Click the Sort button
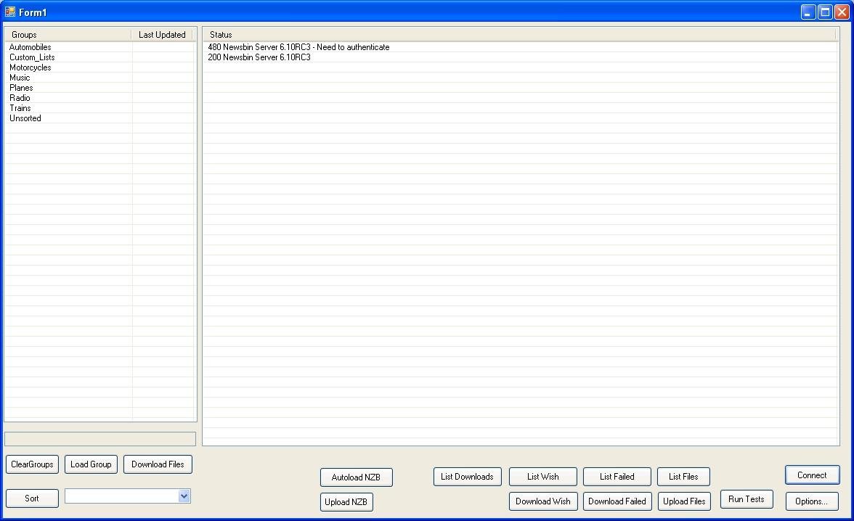 click(32, 498)
